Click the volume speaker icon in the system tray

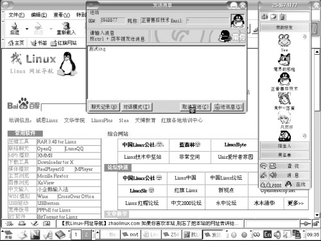pyautogui.click(x=277, y=235)
